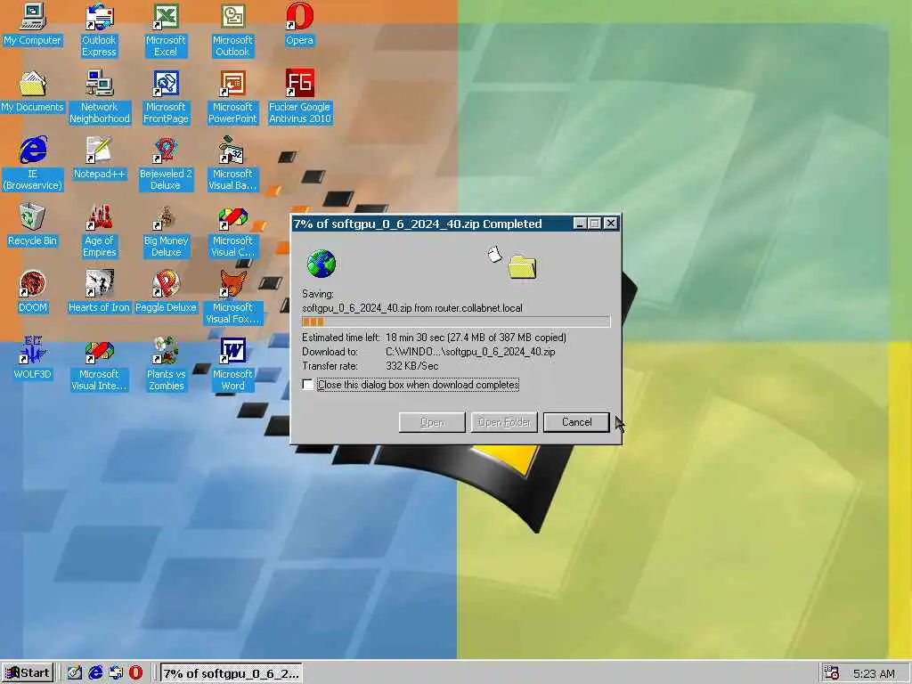Minimize the download dialog window
Screen dimensions: 912x684
(x=580, y=224)
